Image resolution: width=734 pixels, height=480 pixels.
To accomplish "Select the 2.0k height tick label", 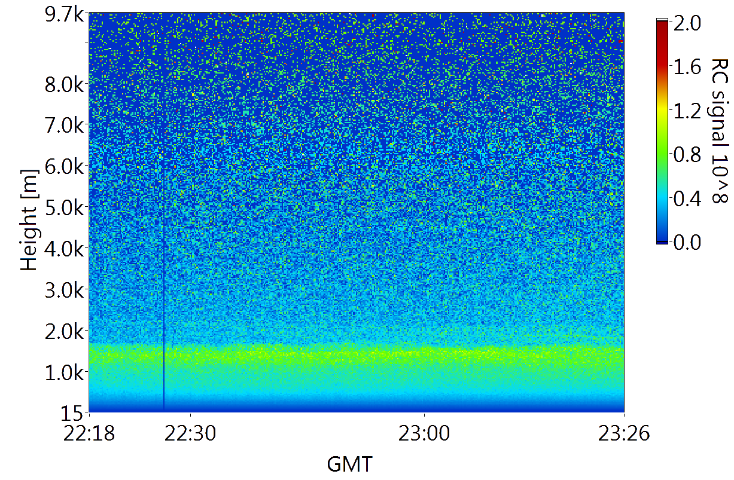I will point(64,331).
